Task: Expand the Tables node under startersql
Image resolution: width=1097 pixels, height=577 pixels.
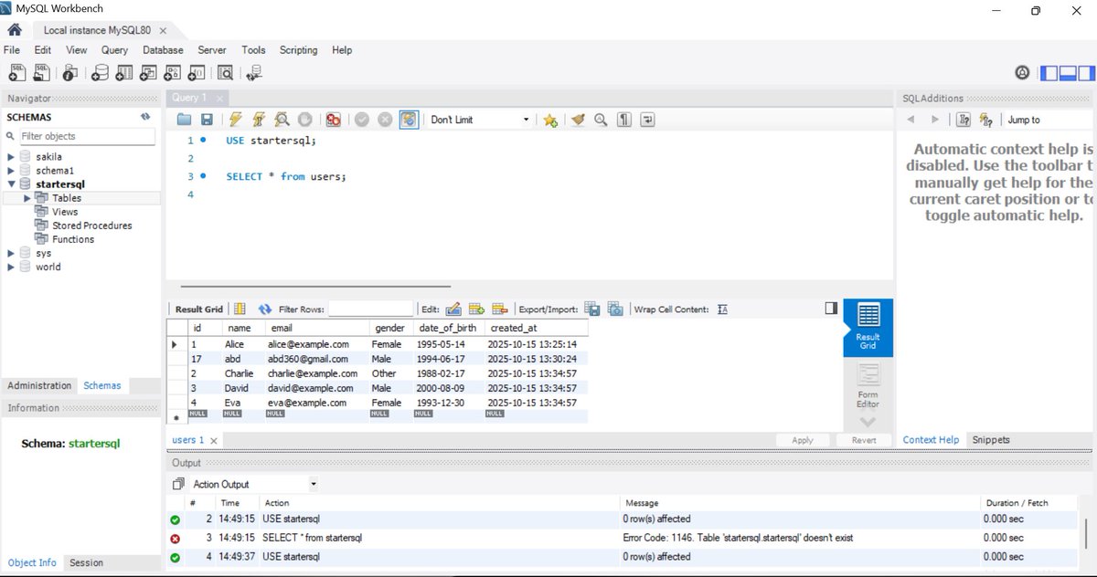Action: (27, 198)
